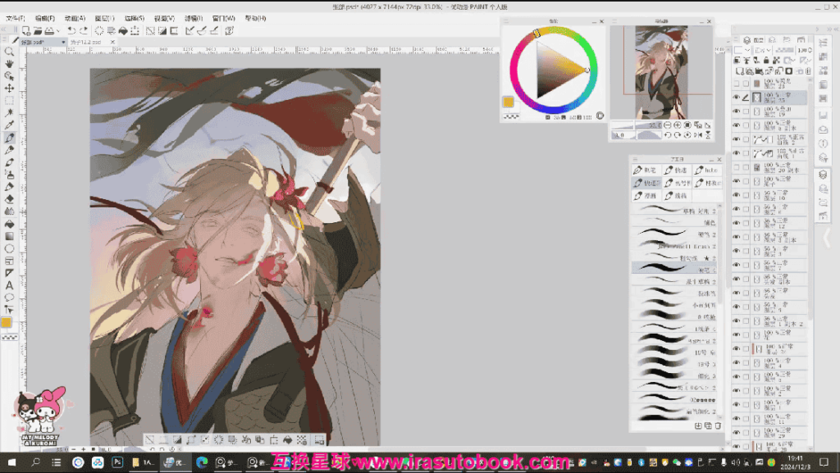Click New document icon in command bar
840x473 pixels.
pyautogui.click(x=25, y=31)
